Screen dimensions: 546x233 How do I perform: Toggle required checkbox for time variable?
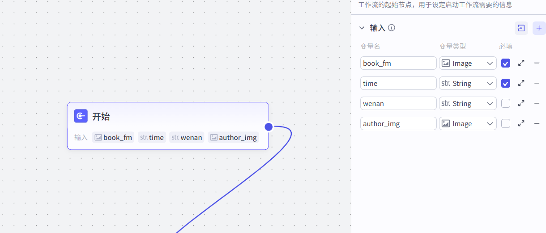[x=506, y=83]
